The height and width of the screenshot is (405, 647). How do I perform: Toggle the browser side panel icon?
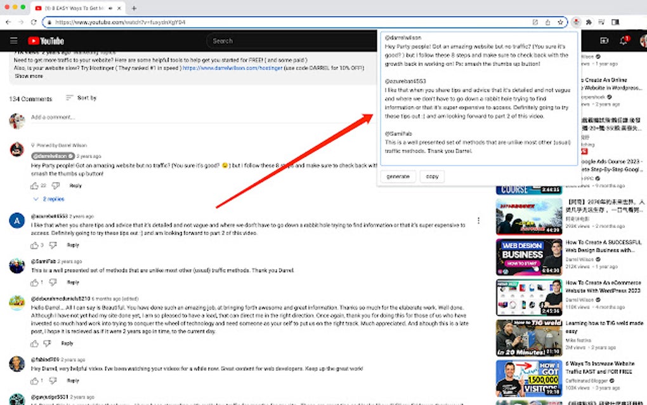pyautogui.click(x=615, y=22)
